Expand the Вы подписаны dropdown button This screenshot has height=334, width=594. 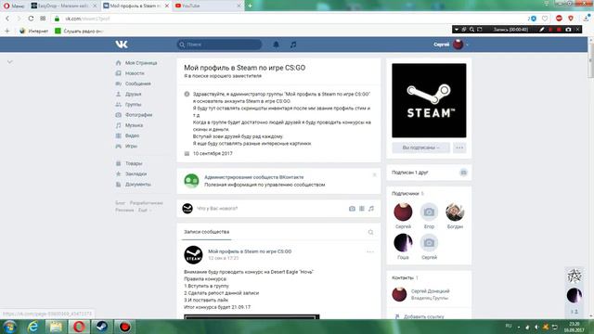pos(420,148)
